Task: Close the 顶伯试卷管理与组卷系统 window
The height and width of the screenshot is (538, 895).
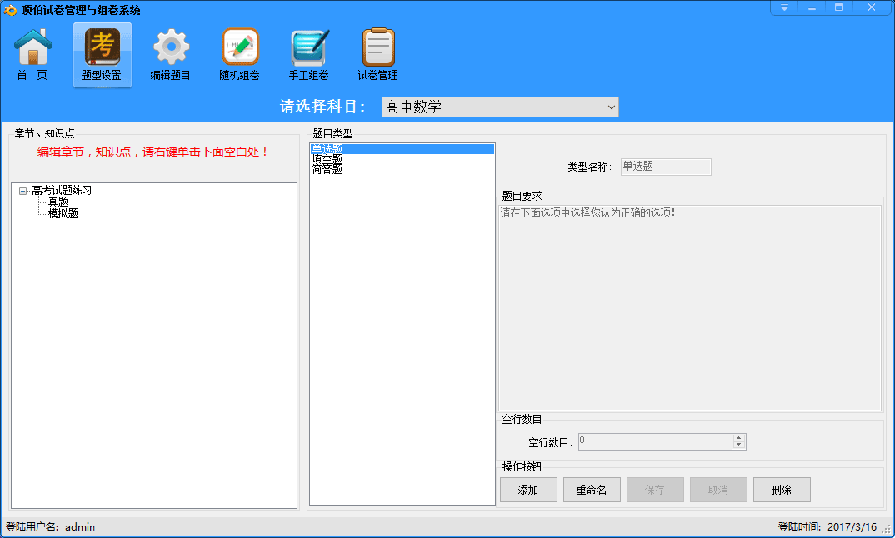Action: pyautogui.click(x=872, y=7)
